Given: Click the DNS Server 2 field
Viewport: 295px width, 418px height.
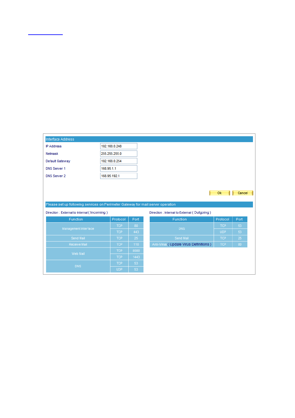Looking at the screenshot, I should tap(118, 176).
